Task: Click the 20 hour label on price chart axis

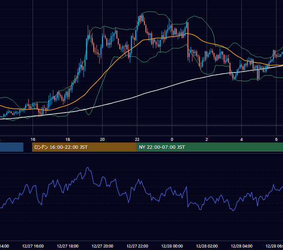Action: pyautogui.click(x=102, y=140)
